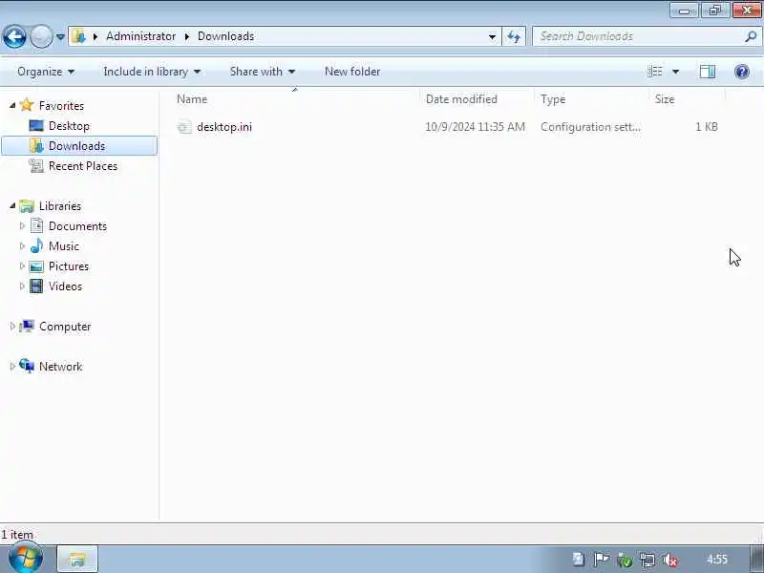Click the Downloads folder icon in sidebar
Viewport: 764px width, 573px height.
(x=36, y=146)
